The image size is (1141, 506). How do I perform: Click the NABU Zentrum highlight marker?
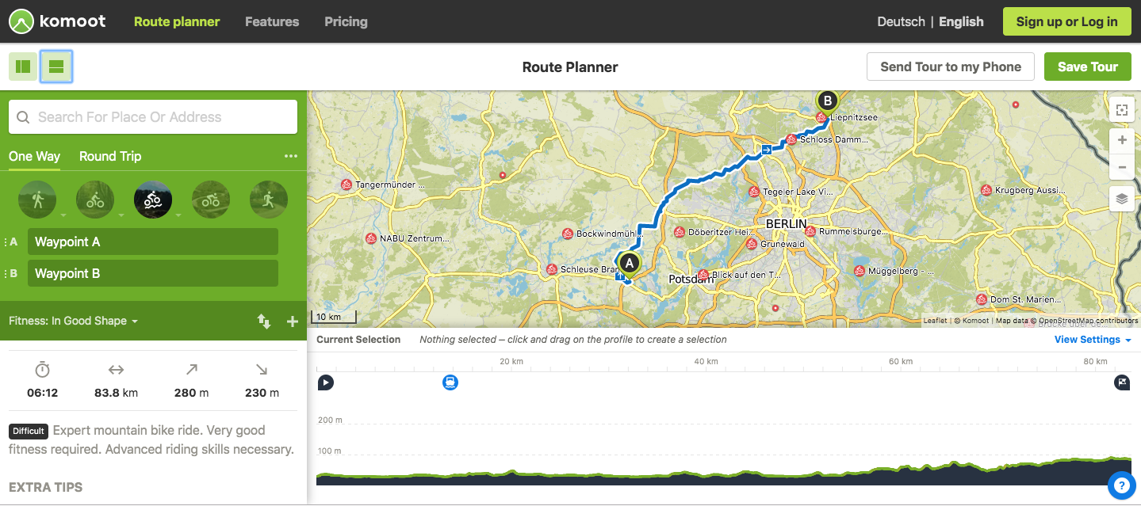[x=370, y=238]
